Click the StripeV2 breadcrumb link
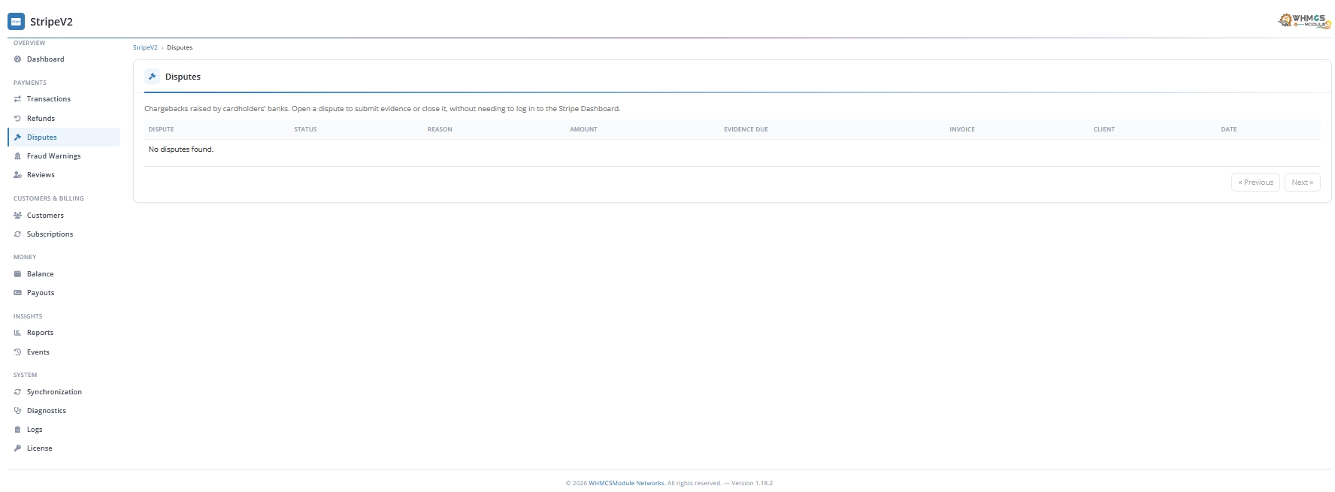 coord(145,47)
